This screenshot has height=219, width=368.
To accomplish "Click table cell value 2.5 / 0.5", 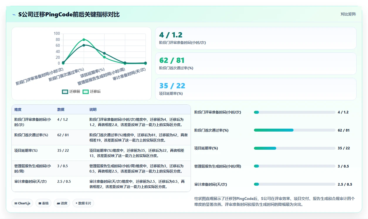I will point(64,181).
